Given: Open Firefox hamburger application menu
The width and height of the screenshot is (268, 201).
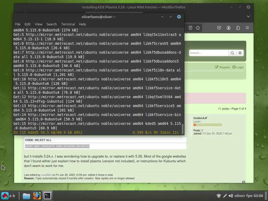Looking at the screenshot, I should tap(247, 28).
